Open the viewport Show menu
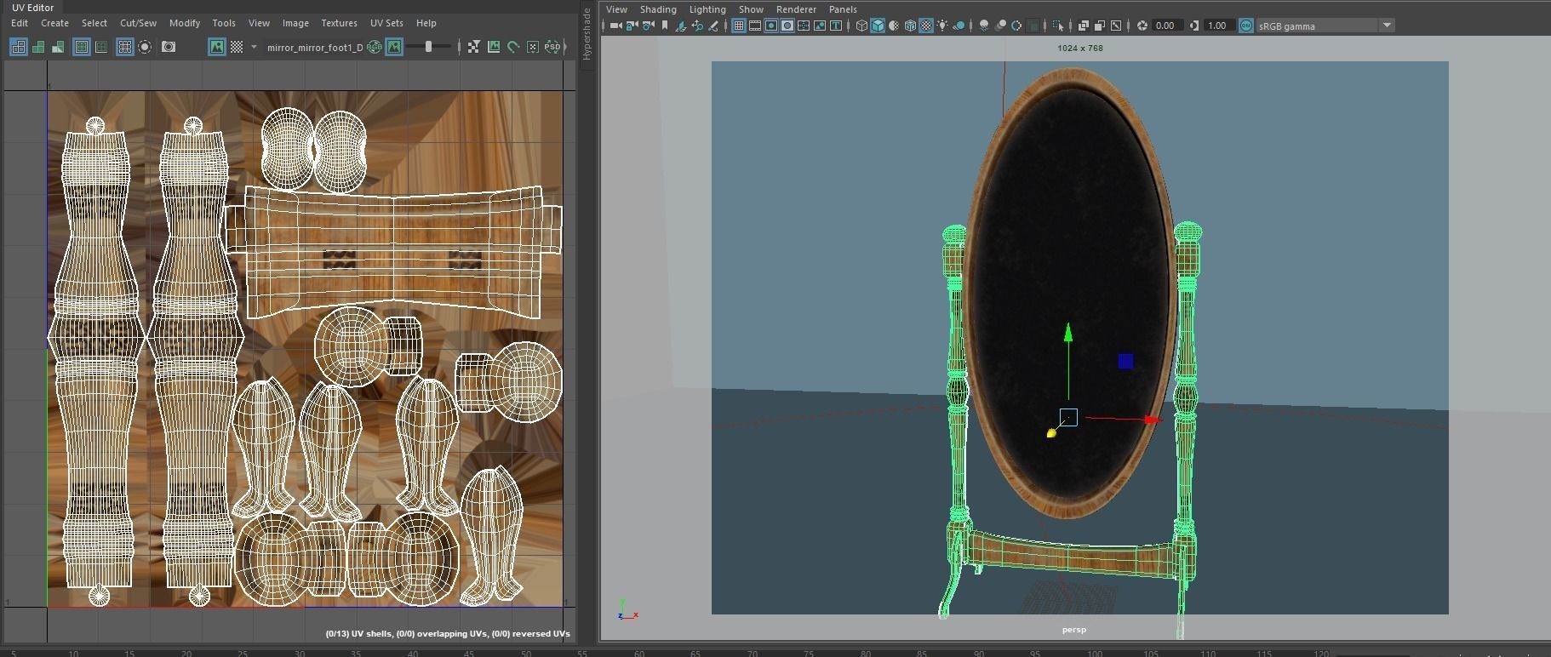The height and width of the screenshot is (657, 1551). pyautogui.click(x=751, y=9)
